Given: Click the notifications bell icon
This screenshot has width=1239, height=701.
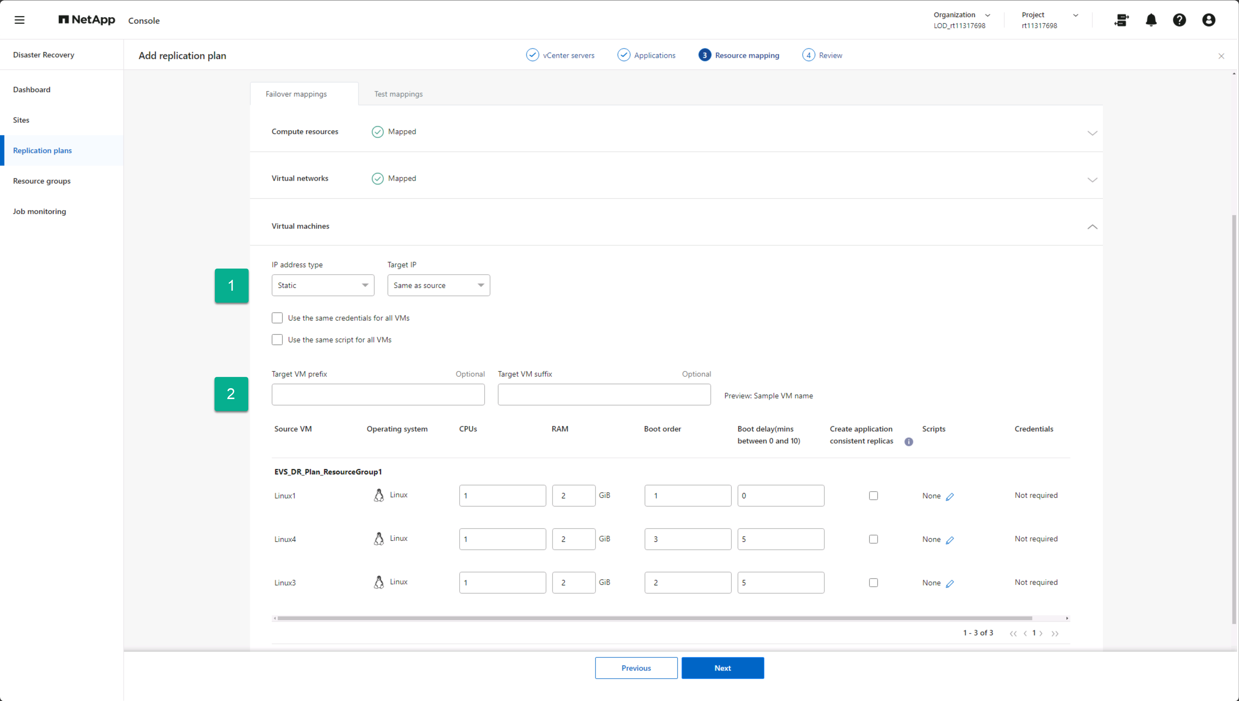Looking at the screenshot, I should click(x=1151, y=20).
